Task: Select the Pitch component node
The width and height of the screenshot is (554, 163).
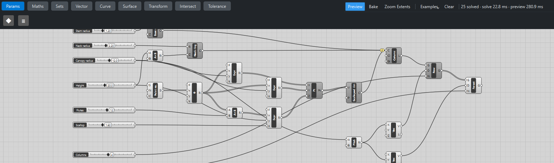Action: (x=354, y=142)
